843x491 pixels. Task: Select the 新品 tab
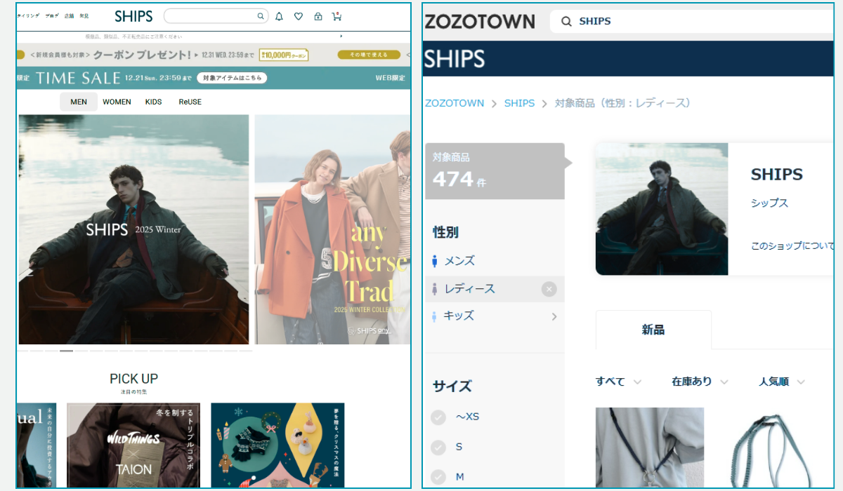[653, 330]
